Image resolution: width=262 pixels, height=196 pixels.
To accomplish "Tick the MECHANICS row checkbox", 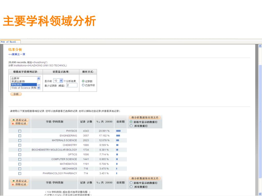I will click(x=20, y=169).
